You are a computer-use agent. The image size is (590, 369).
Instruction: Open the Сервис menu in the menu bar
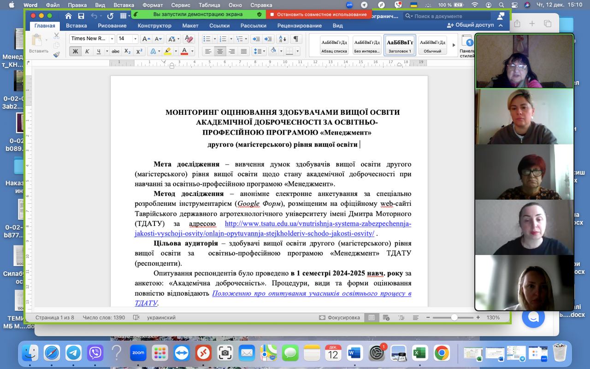click(182, 5)
